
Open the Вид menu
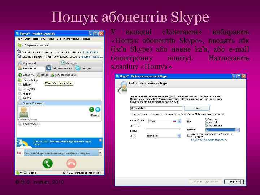click(58, 39)
